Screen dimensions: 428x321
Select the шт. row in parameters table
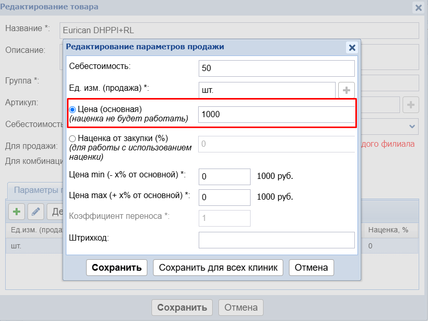pos(212,246)
